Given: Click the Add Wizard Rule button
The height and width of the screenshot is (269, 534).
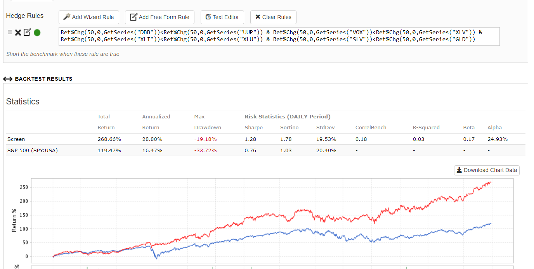Looking at the screenshot, I should coord(89,17).
